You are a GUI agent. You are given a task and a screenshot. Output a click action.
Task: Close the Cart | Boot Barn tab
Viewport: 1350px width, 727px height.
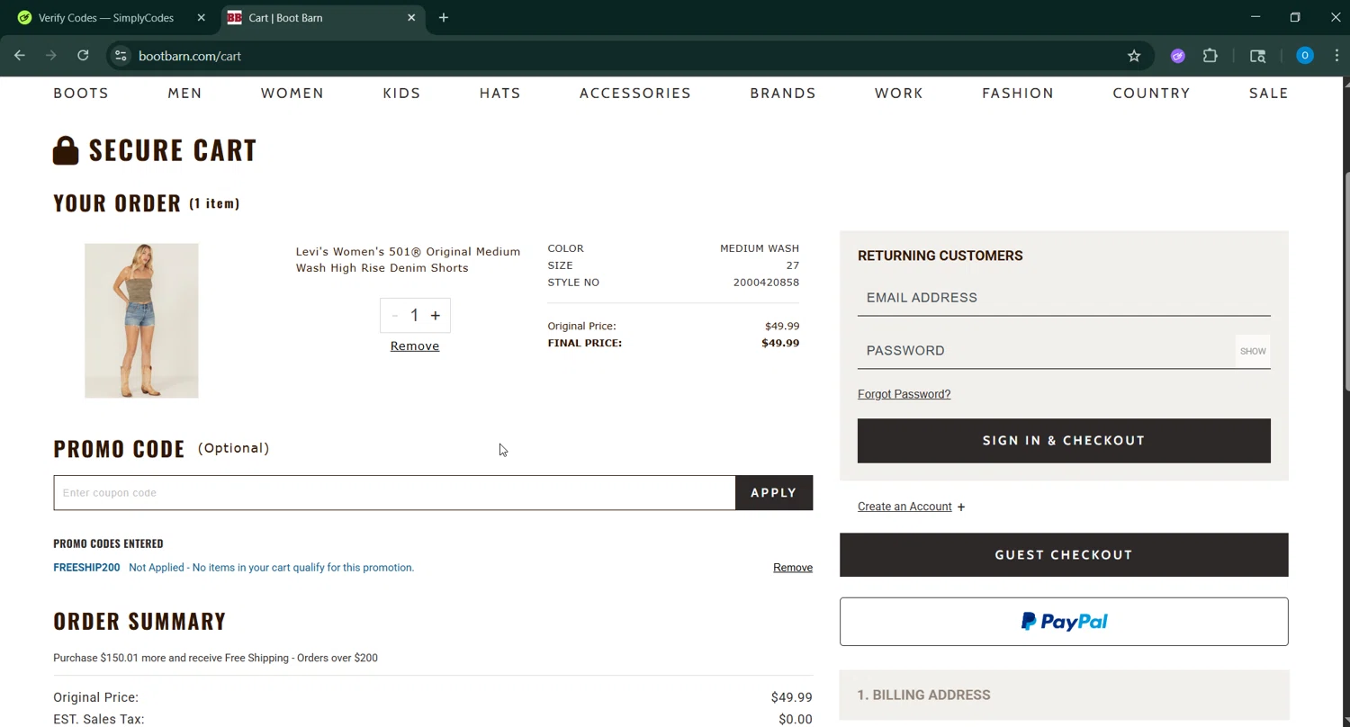(411, 17)
